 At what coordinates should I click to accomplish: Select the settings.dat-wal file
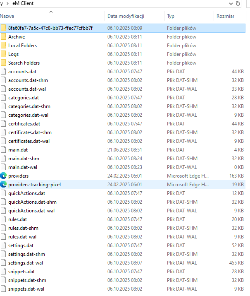pos(26,263)
